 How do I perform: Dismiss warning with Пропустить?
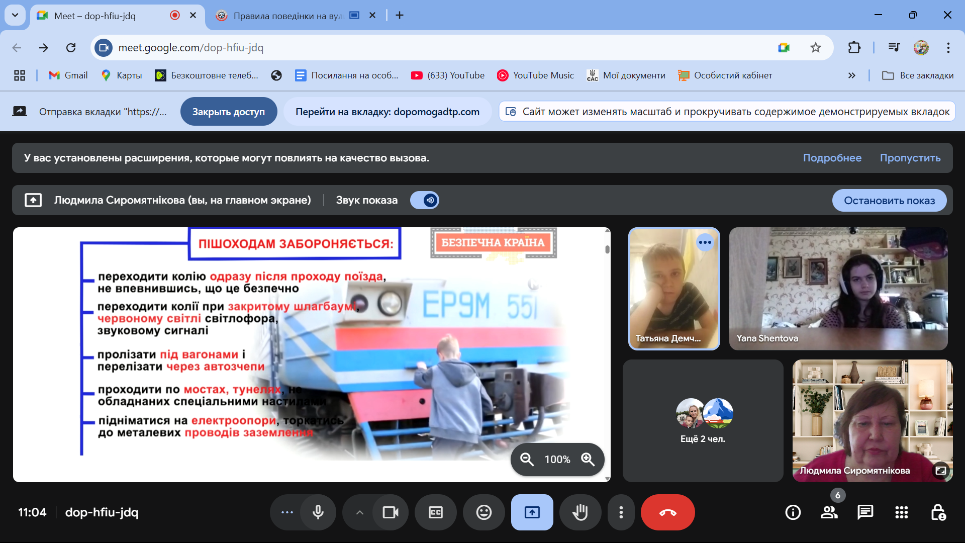(910, 158)
